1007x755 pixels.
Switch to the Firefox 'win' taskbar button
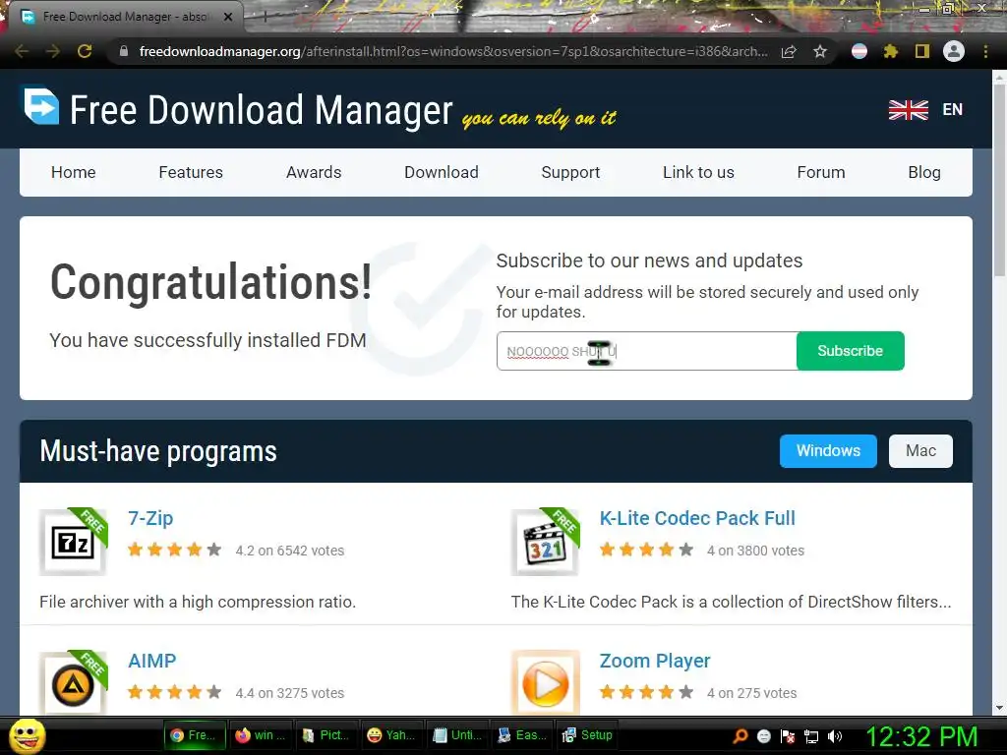click(261, 735)
